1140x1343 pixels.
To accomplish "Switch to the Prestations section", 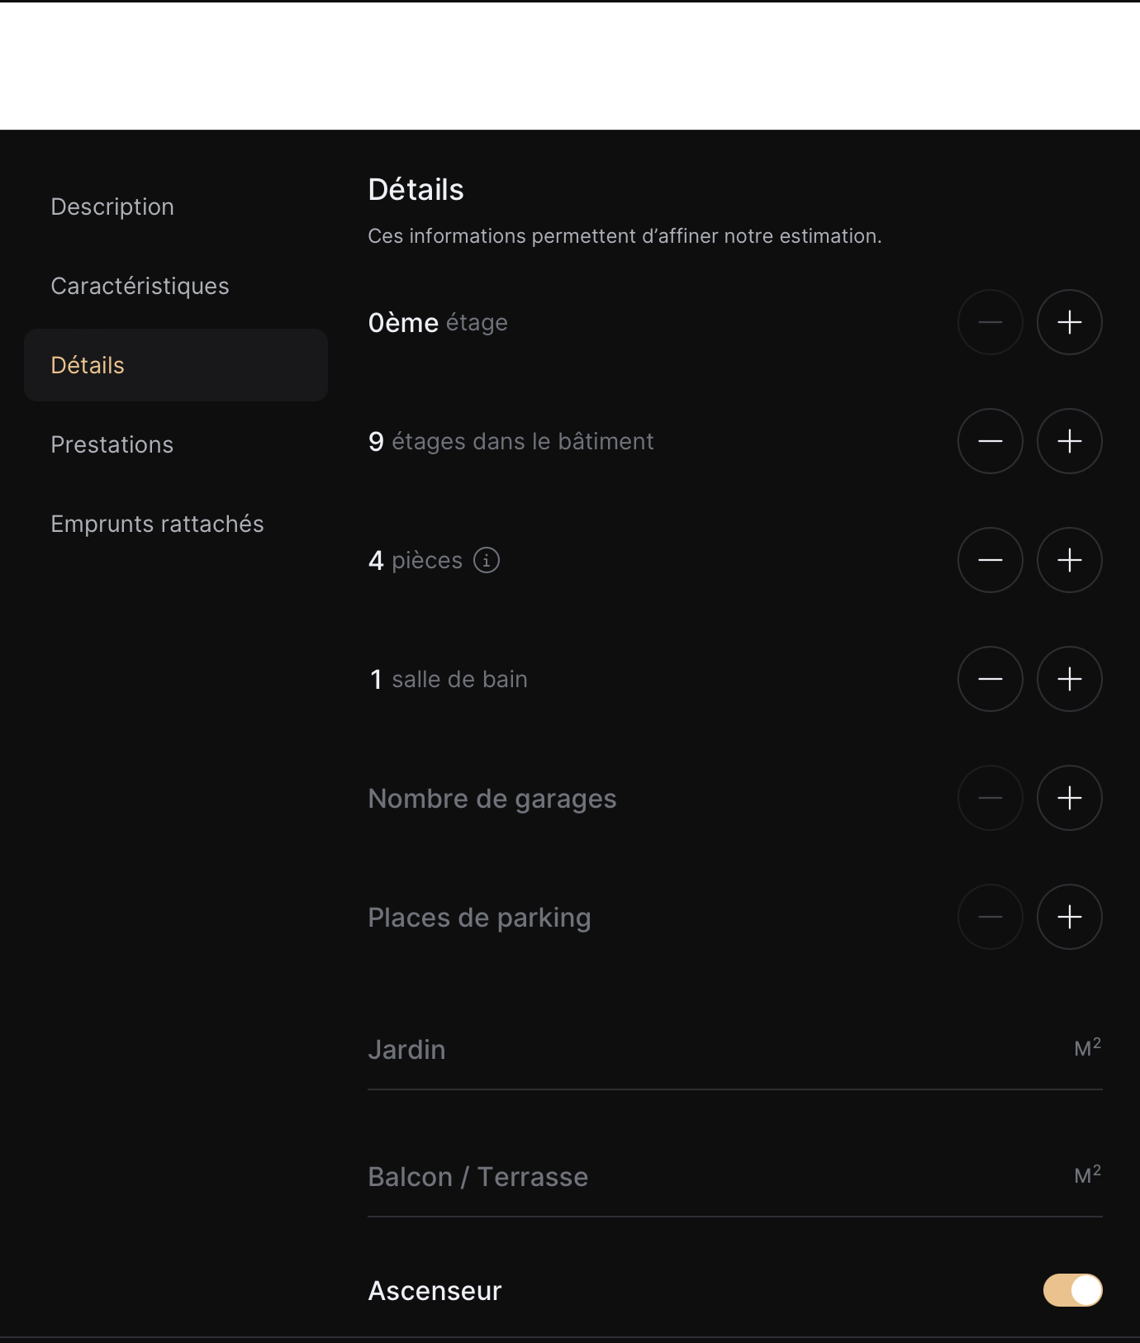I will (x=112, y=444).
